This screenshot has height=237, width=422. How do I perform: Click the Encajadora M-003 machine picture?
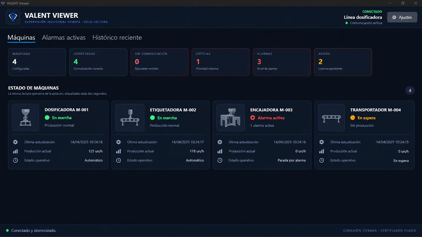pos(230,117)
